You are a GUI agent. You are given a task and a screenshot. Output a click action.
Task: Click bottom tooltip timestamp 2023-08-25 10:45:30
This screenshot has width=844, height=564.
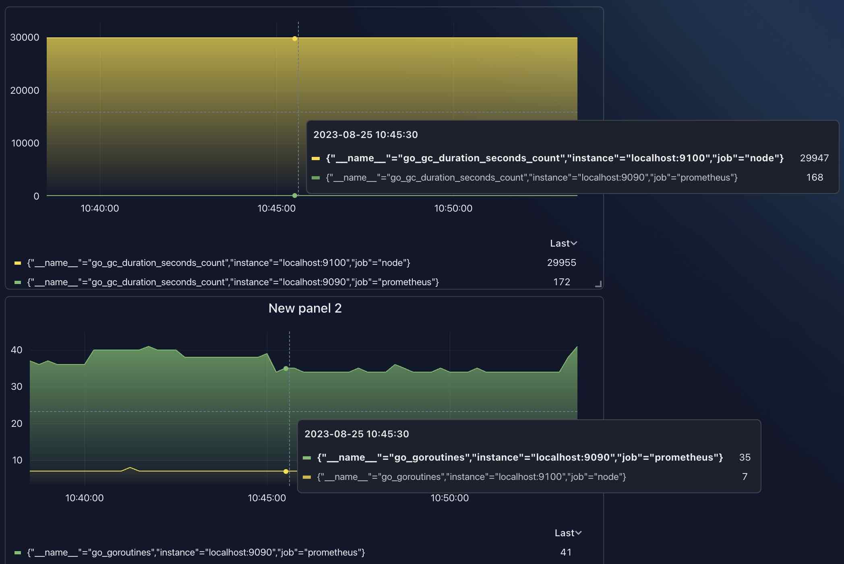tap(357, 434)
